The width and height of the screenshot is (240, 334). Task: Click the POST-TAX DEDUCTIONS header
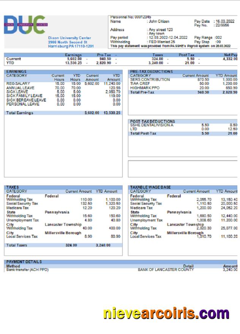point(153,121)
